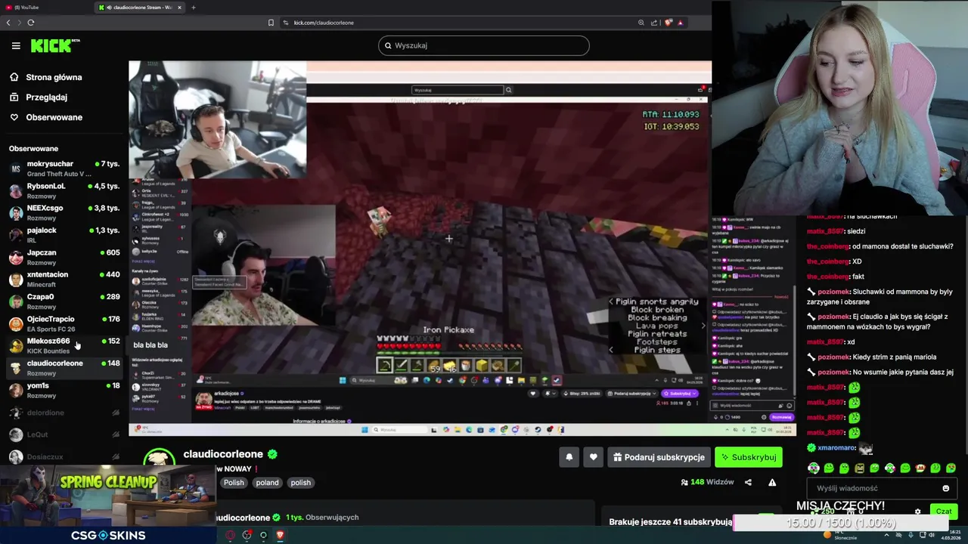Open NEEXcsgo channel in sidebar
The height and width of the screenshot is (544, 968).
coord(64,212)
